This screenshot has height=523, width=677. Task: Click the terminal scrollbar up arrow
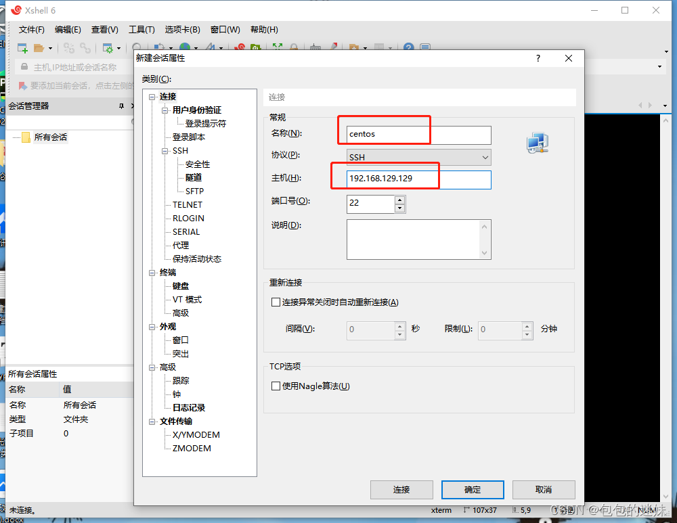point(665,121)
